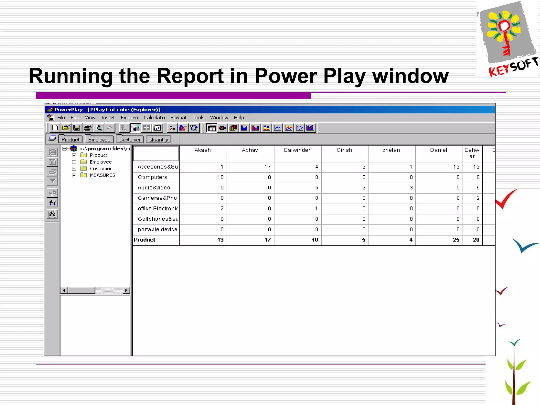Screen dimensions: 540x405
Task: Open the Calculate menu
Action: pos(154,118)
